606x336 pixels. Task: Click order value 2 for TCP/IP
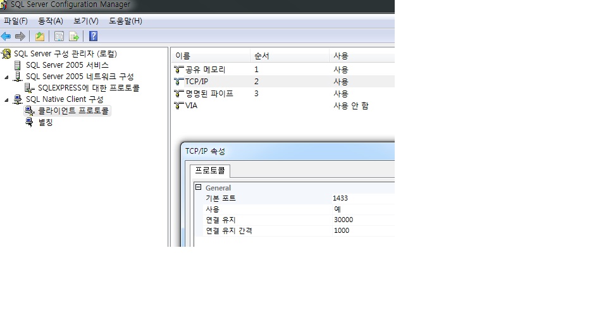(256, 82)
